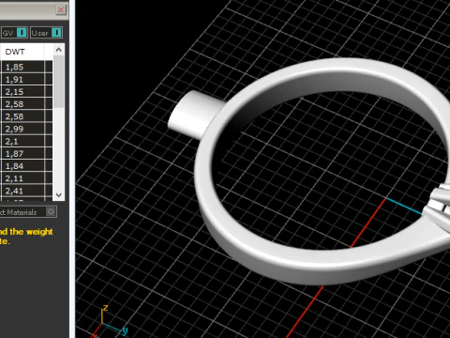Close the weight panel with X button
This screenshot has width=450, height=338.
[61, 9]
